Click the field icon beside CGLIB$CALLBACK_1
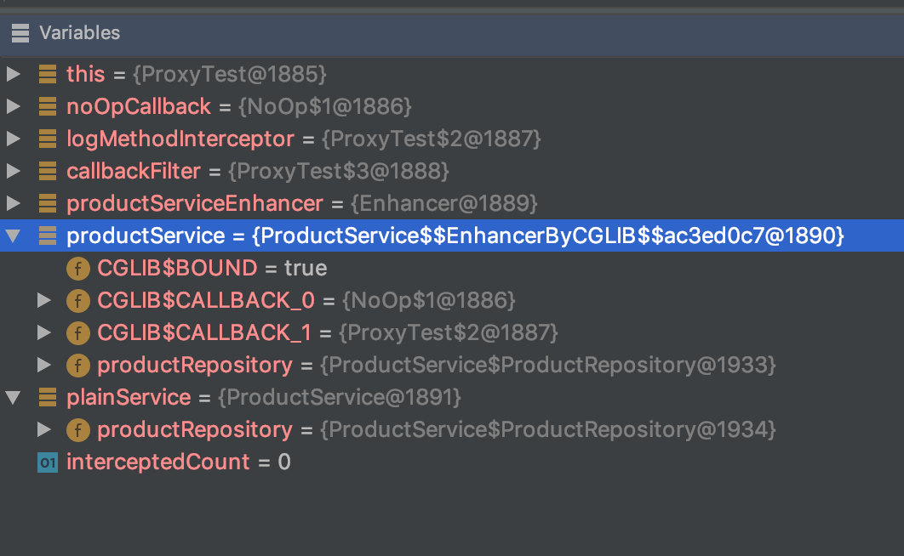904x556 pixels. 77,332
